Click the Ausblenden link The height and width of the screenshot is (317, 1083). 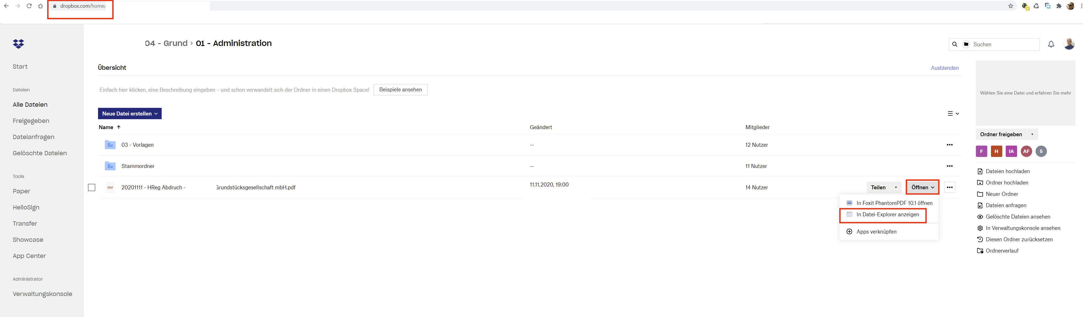(944, 68)
